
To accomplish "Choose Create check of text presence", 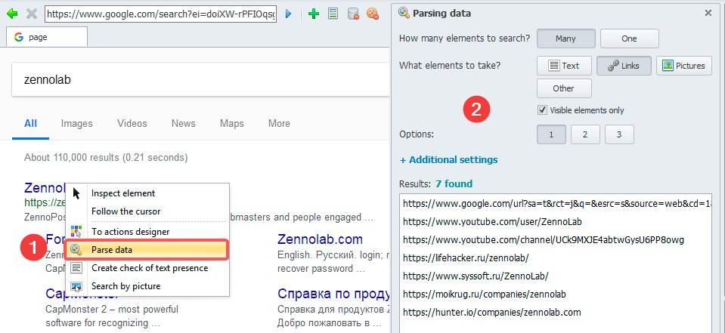I will click(x=147, y=268).
